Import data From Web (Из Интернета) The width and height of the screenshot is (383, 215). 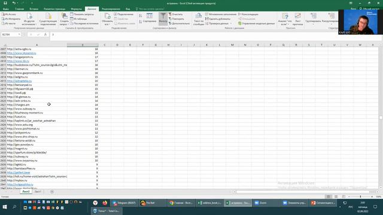(11, 19)
